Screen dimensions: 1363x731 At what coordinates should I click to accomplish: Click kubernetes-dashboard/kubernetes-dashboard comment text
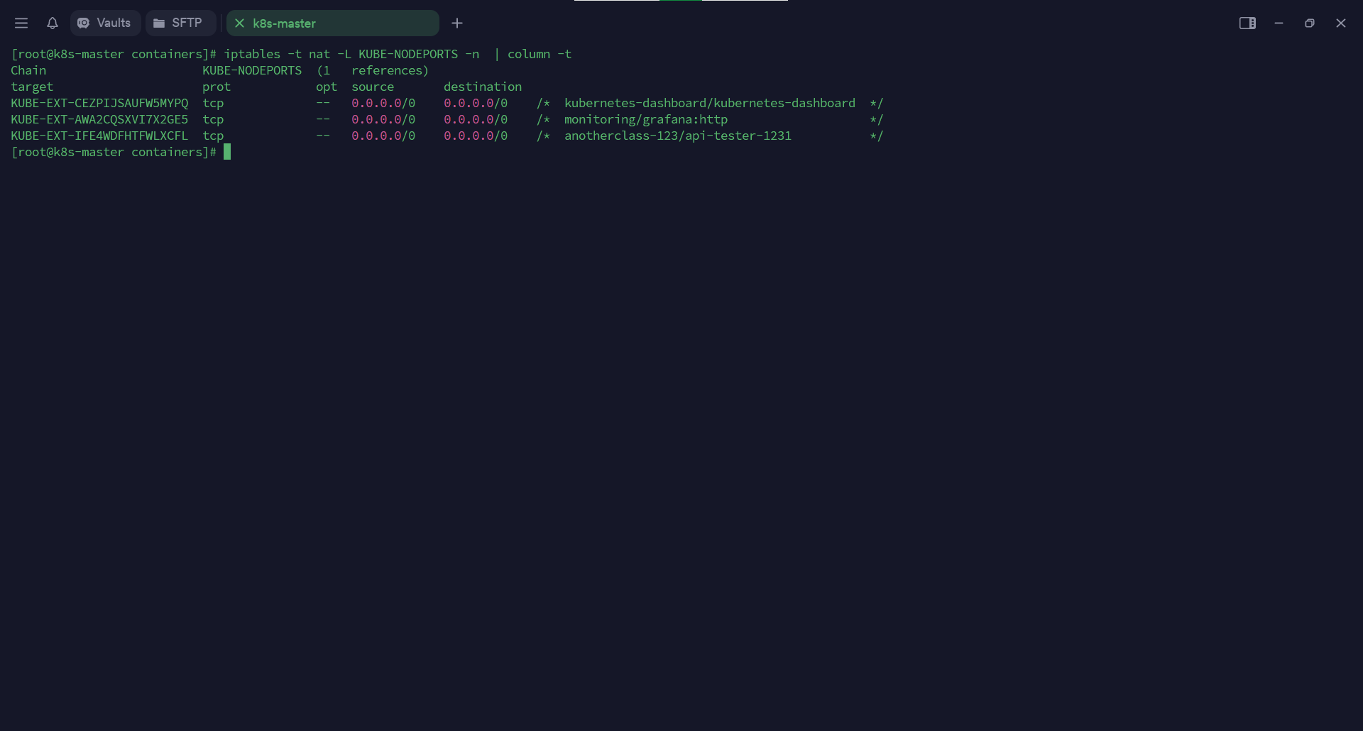click(x=710, y=103)
